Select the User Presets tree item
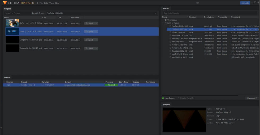Viewport: 260px width, 135px height. pos(172,20)
